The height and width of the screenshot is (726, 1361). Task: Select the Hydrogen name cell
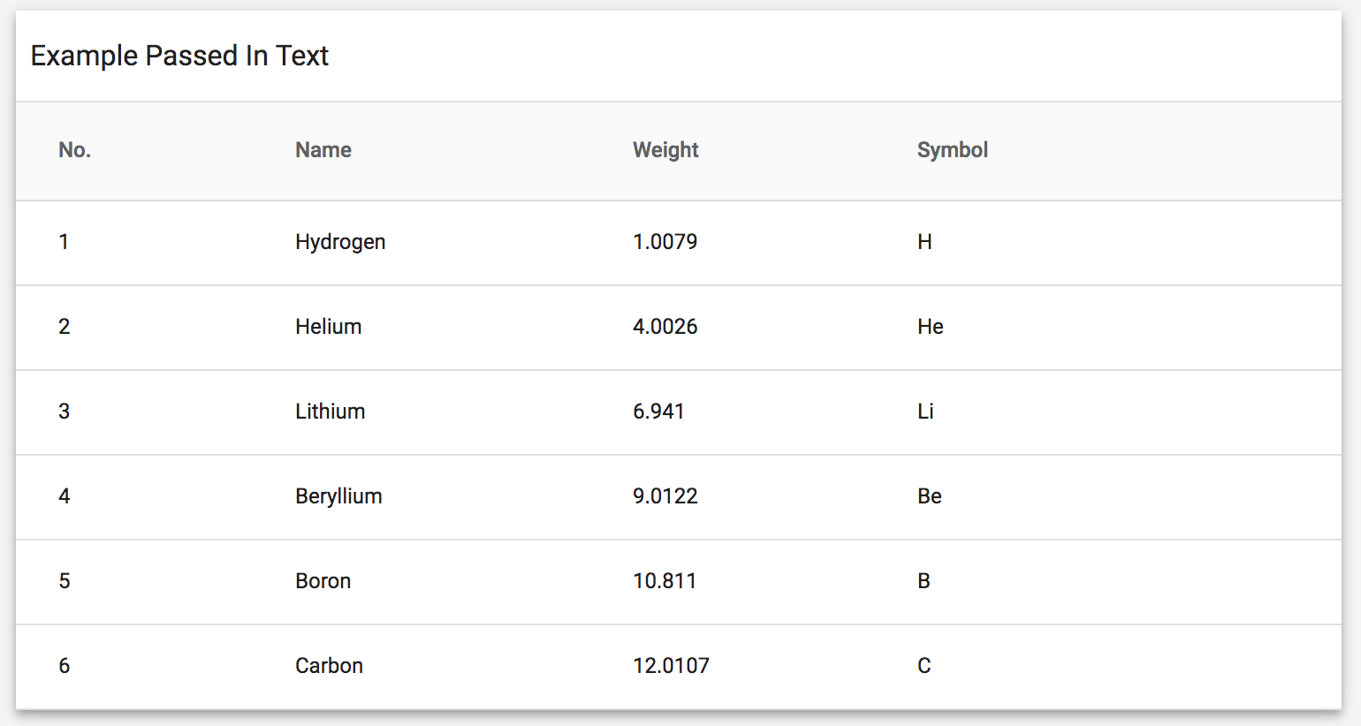(x=340, y=242)
